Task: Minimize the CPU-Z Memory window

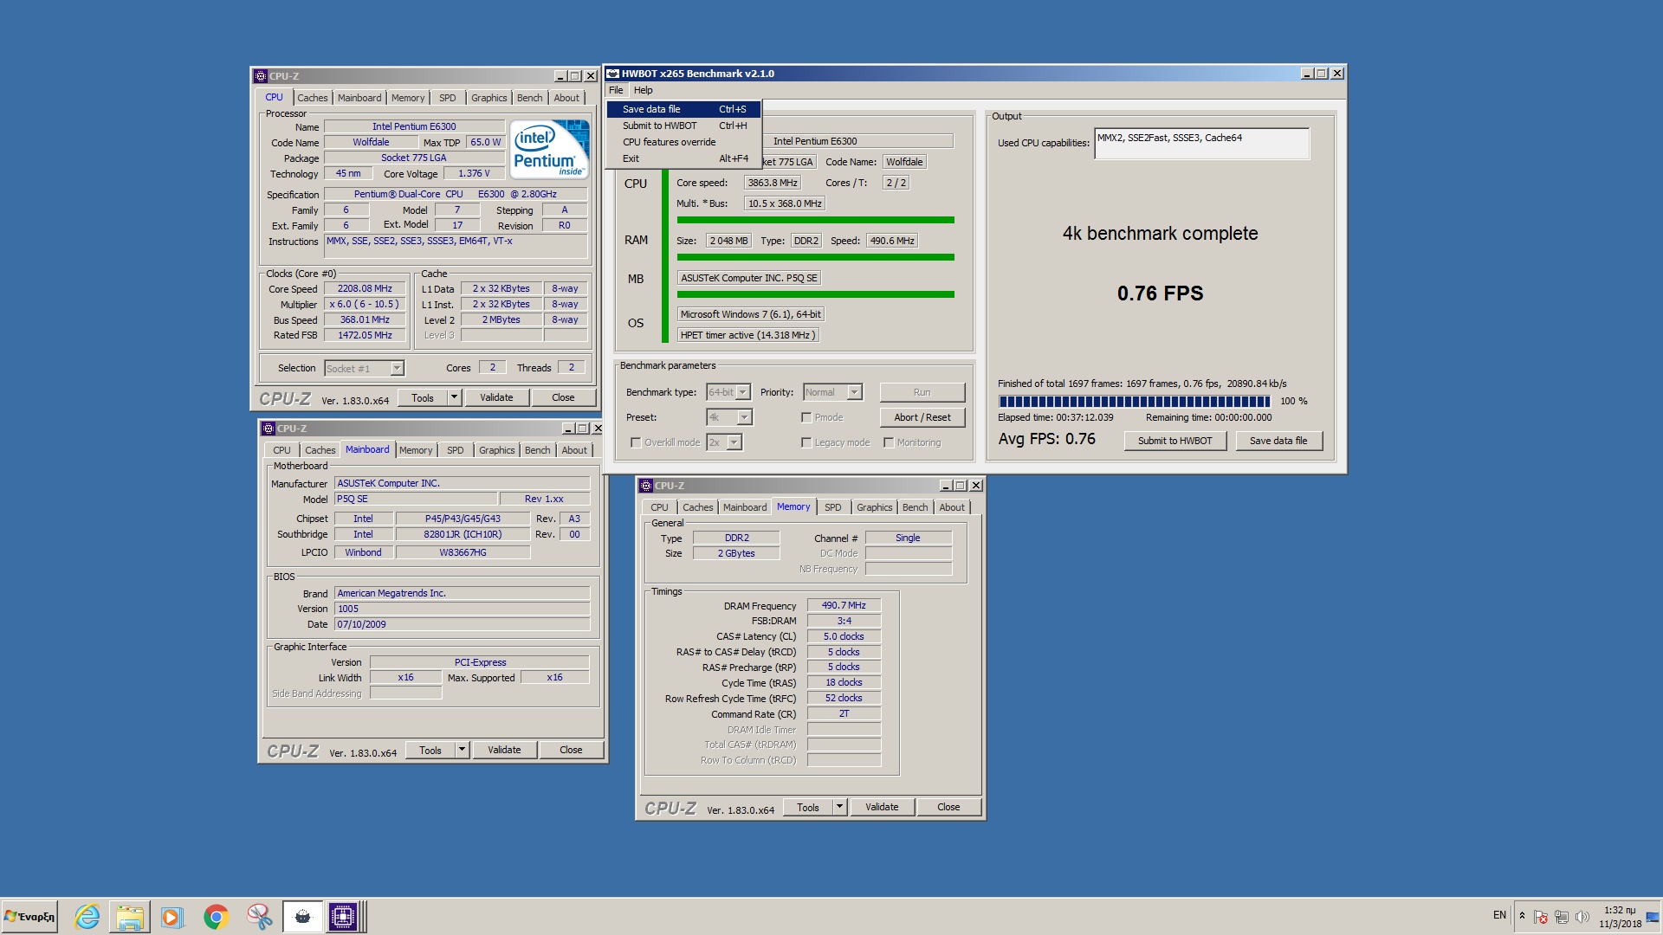Action: 946,486
